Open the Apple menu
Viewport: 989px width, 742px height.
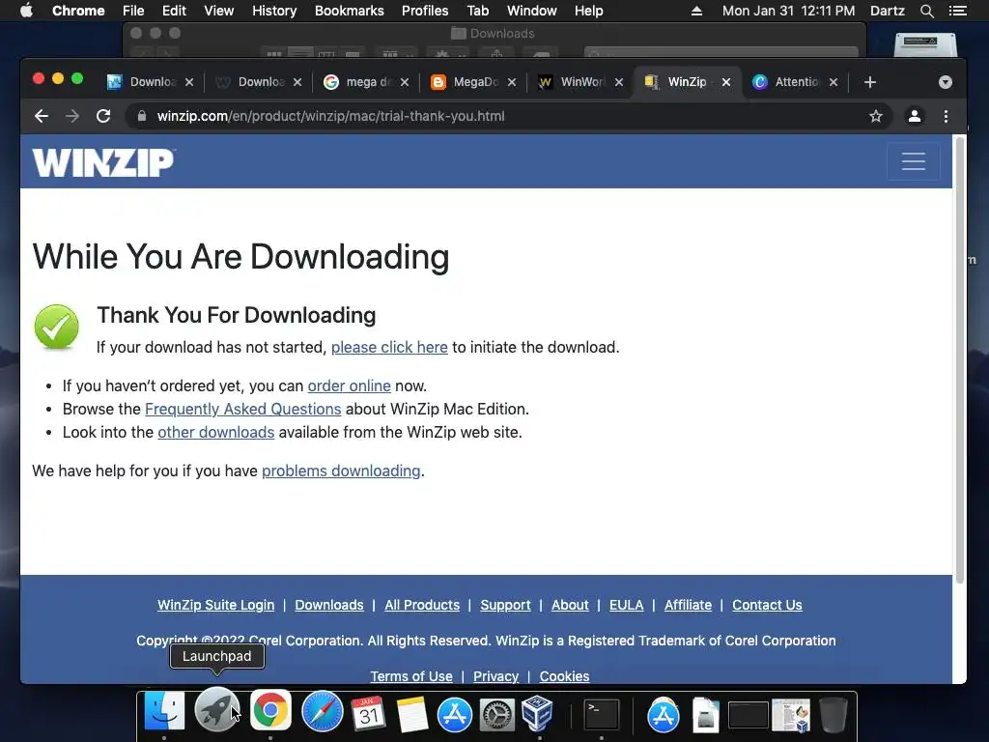point(26,11)
